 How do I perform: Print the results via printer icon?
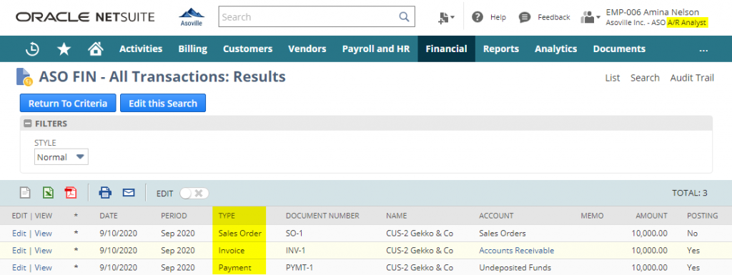click(105, 193)
